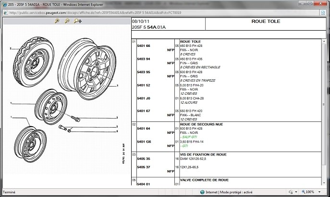Click part number 5403 94
This screenshot has height=197, width=330.
pos(144,59)
